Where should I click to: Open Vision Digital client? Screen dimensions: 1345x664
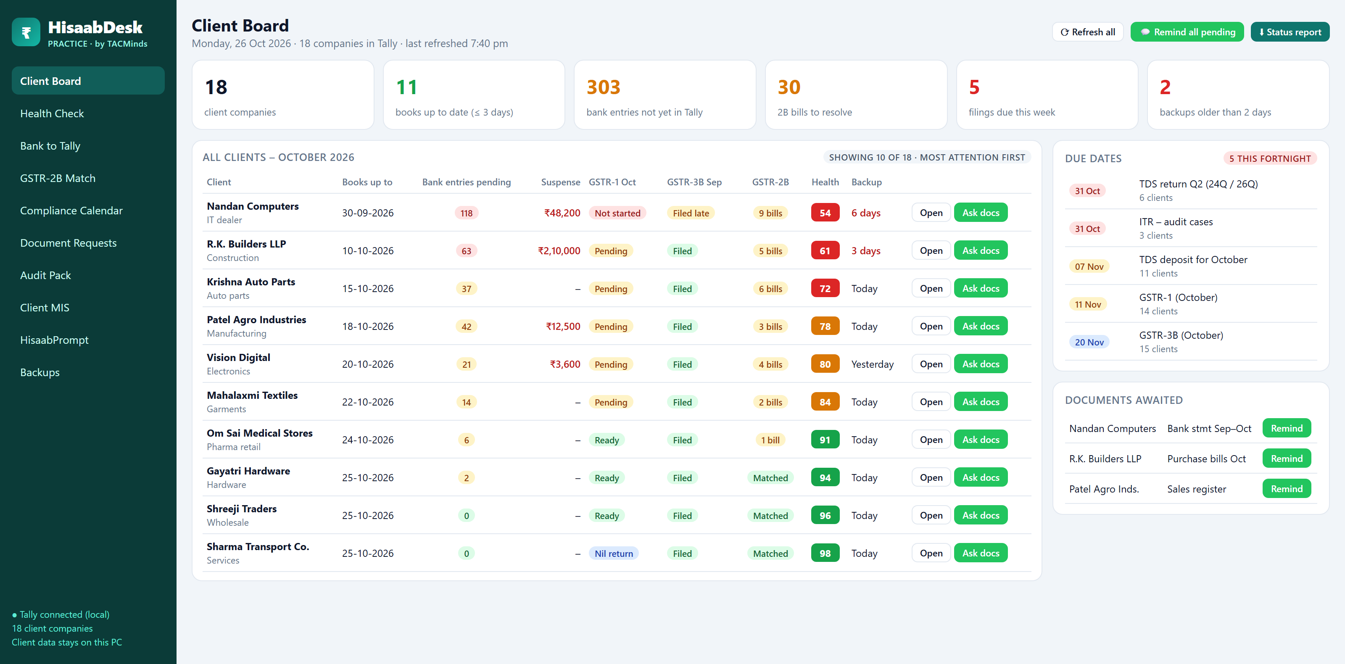[x=931, y=364]
